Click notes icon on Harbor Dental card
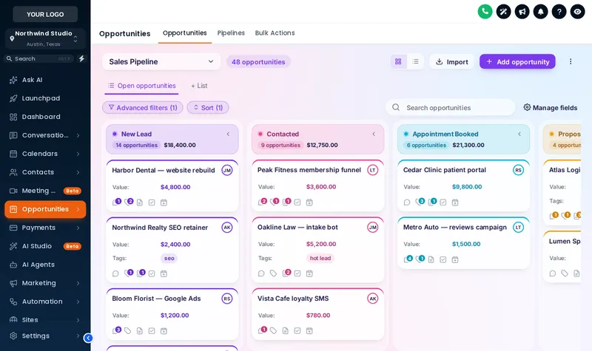Viewport: 592px width, 351px height. coord(140,202)
